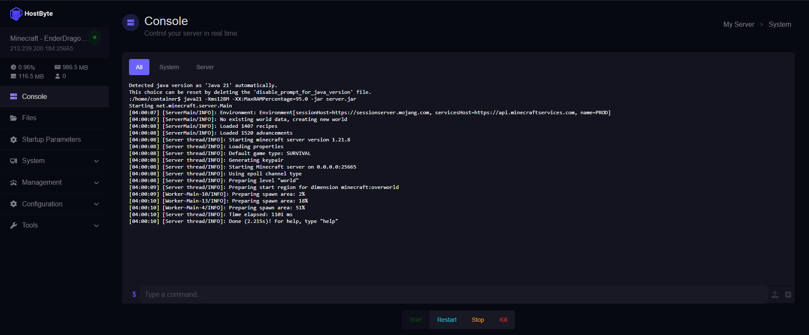Screen dimensions: 809x335
Task: Open Startup Parameters in the sidebar
Action: click(54, 139)
